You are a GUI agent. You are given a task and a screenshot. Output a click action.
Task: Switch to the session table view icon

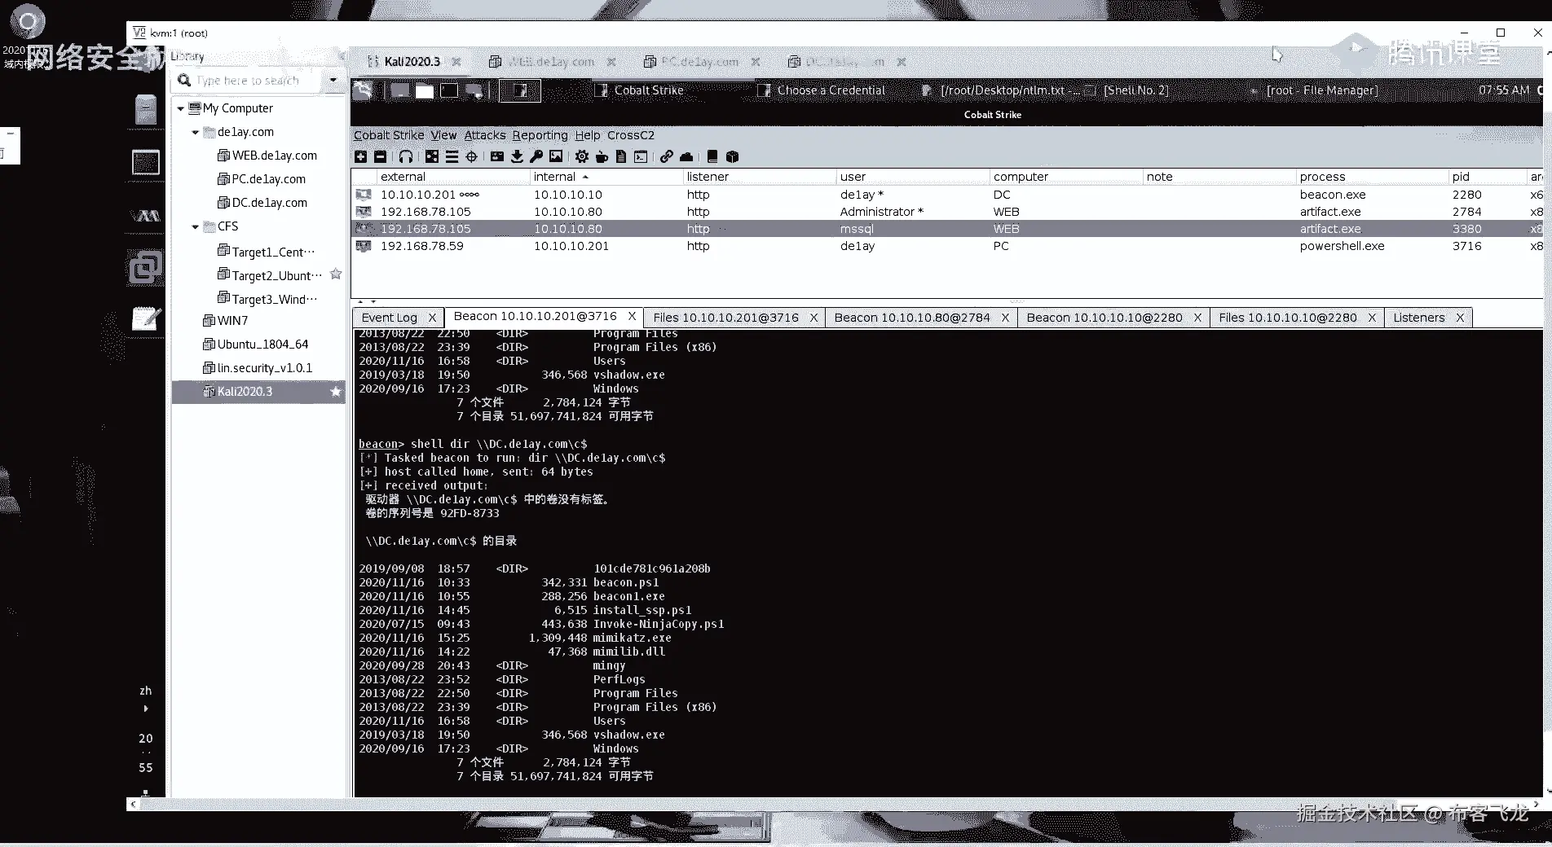point(452,156)
